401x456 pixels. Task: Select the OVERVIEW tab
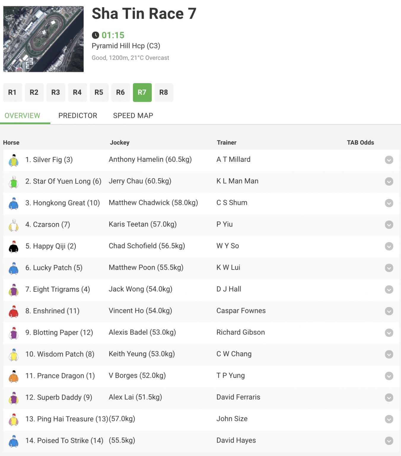[x=22, y=115]
